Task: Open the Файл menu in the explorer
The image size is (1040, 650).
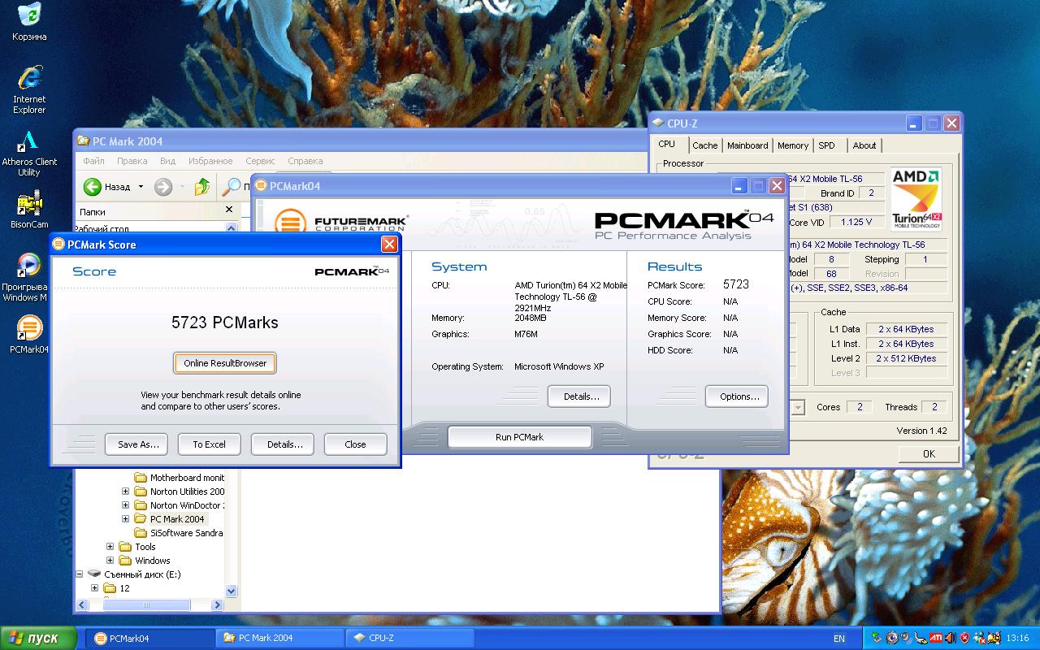Action: click(x=93, y=161)
